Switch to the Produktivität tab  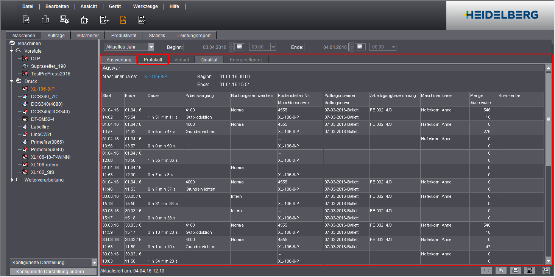pos(124,35)
